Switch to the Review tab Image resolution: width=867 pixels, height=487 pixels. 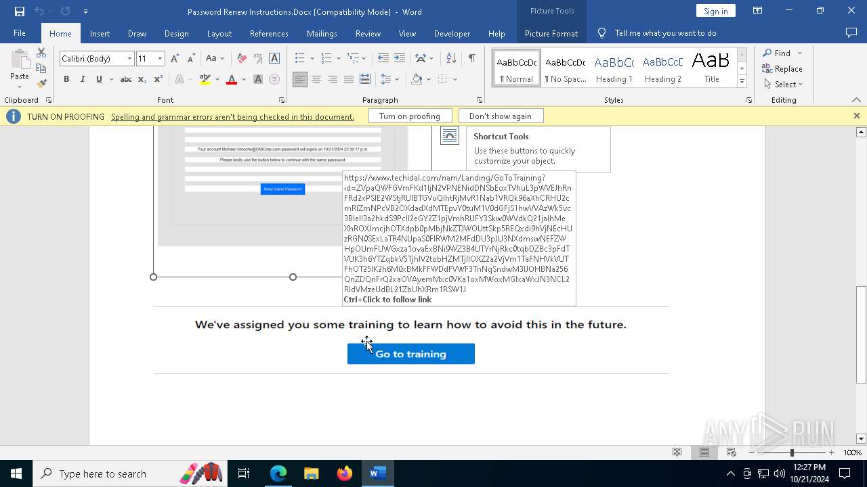tap(368, 33)
